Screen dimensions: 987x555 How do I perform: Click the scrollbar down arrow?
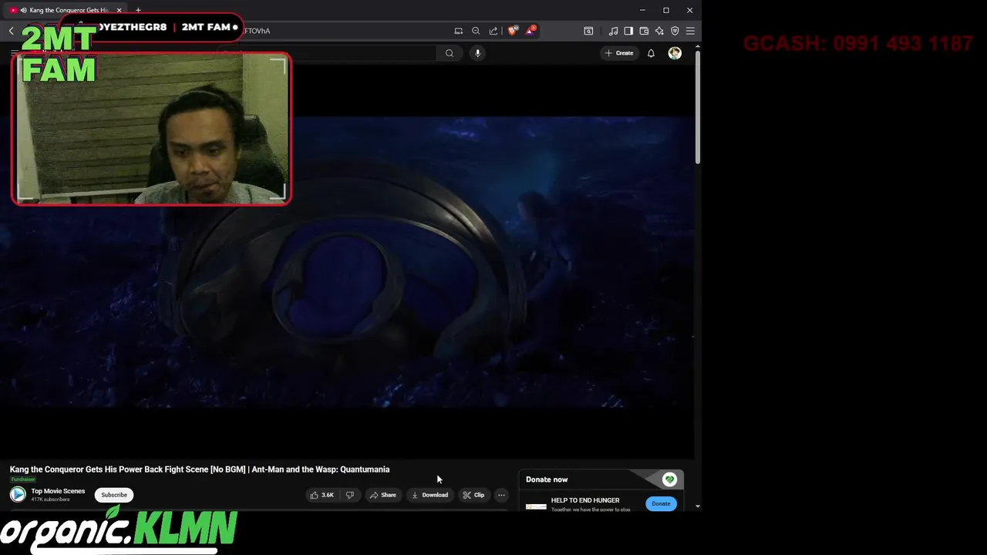(698, 506)
